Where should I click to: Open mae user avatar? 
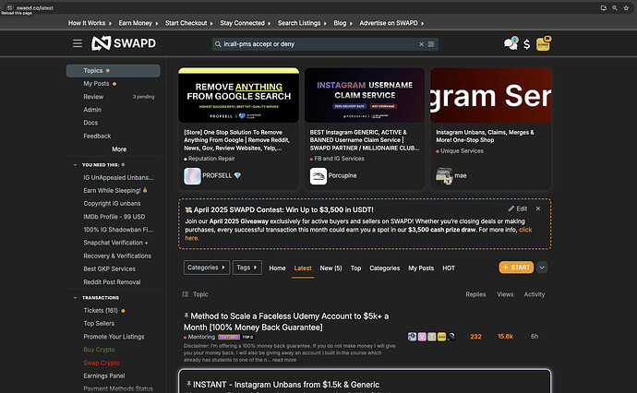(x=444, y=176)
